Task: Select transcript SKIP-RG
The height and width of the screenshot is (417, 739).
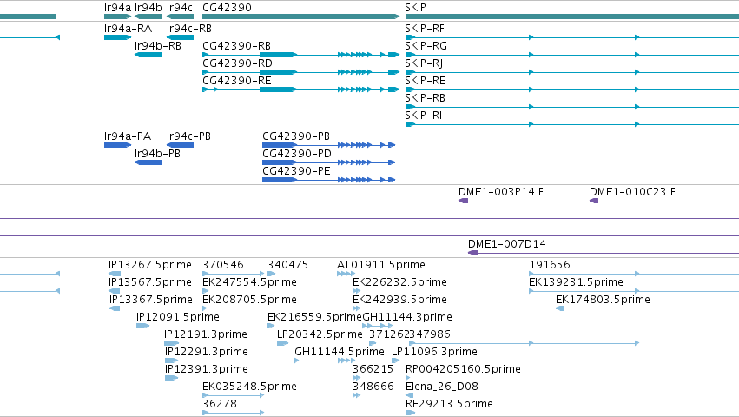Action: point(571,55)
